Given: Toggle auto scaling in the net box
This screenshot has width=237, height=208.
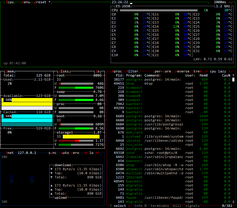Looking at the screenshot, I should (65, 153).
